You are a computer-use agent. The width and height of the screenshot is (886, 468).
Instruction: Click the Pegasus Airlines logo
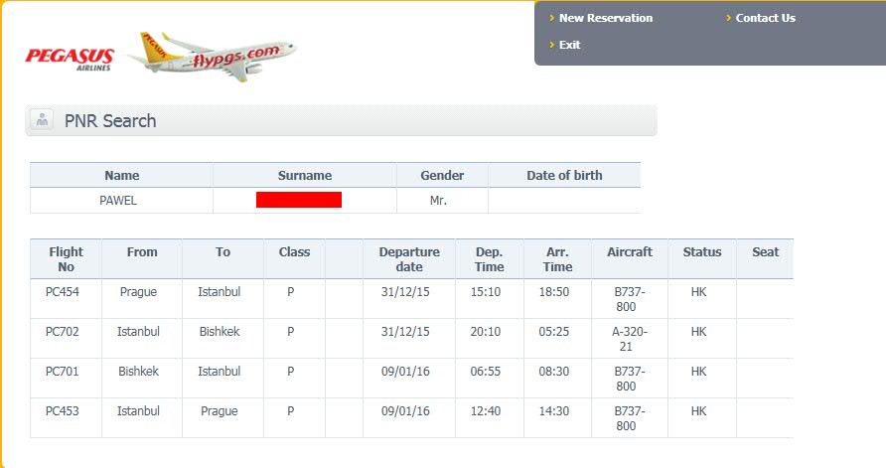[70, 60]
